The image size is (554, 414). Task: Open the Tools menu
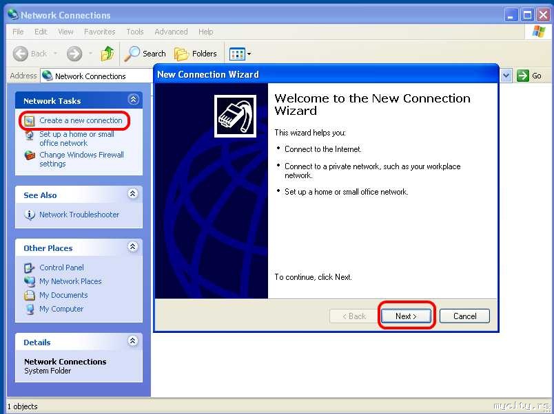pos(135,32)
